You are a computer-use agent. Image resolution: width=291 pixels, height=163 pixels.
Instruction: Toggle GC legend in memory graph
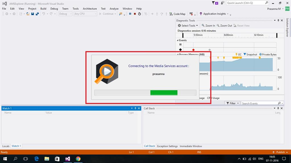(238, 54)
